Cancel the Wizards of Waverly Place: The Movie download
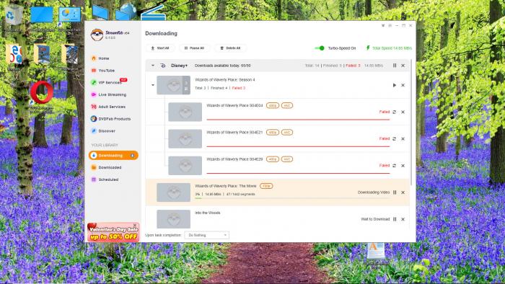The image size is (505, 284). [x=403, y=192]
